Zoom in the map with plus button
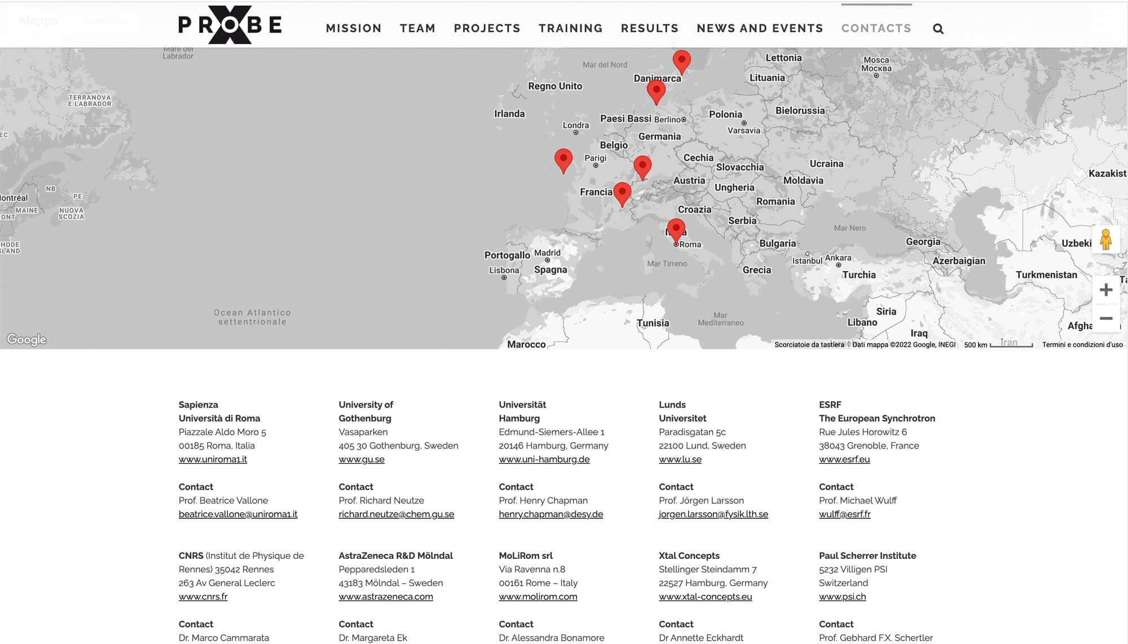 (x=1105, y=290)
